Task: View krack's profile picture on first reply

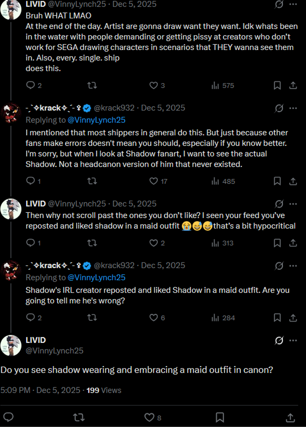Action: click(11, 113)
